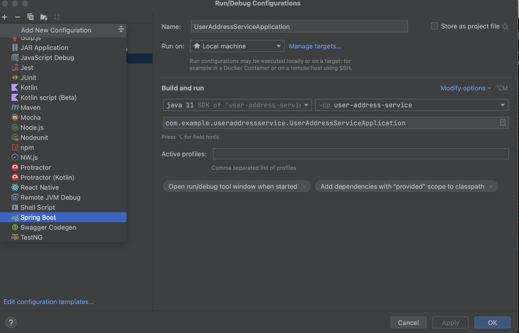Viewport: 519px width, 333px height.
Task: Click the Remove Configuration minus icon
Action: tap(17, 17)
